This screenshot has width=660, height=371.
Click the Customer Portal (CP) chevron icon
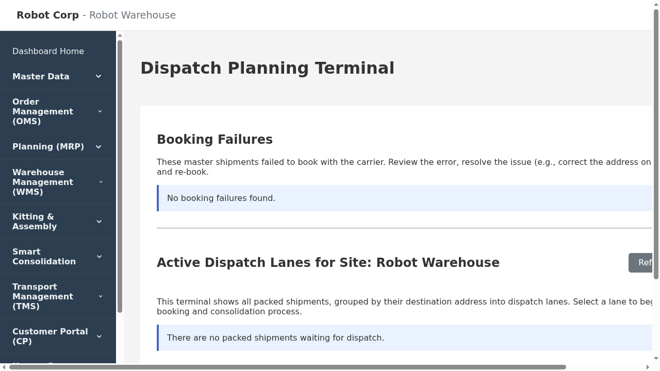(x=98, y=336)
